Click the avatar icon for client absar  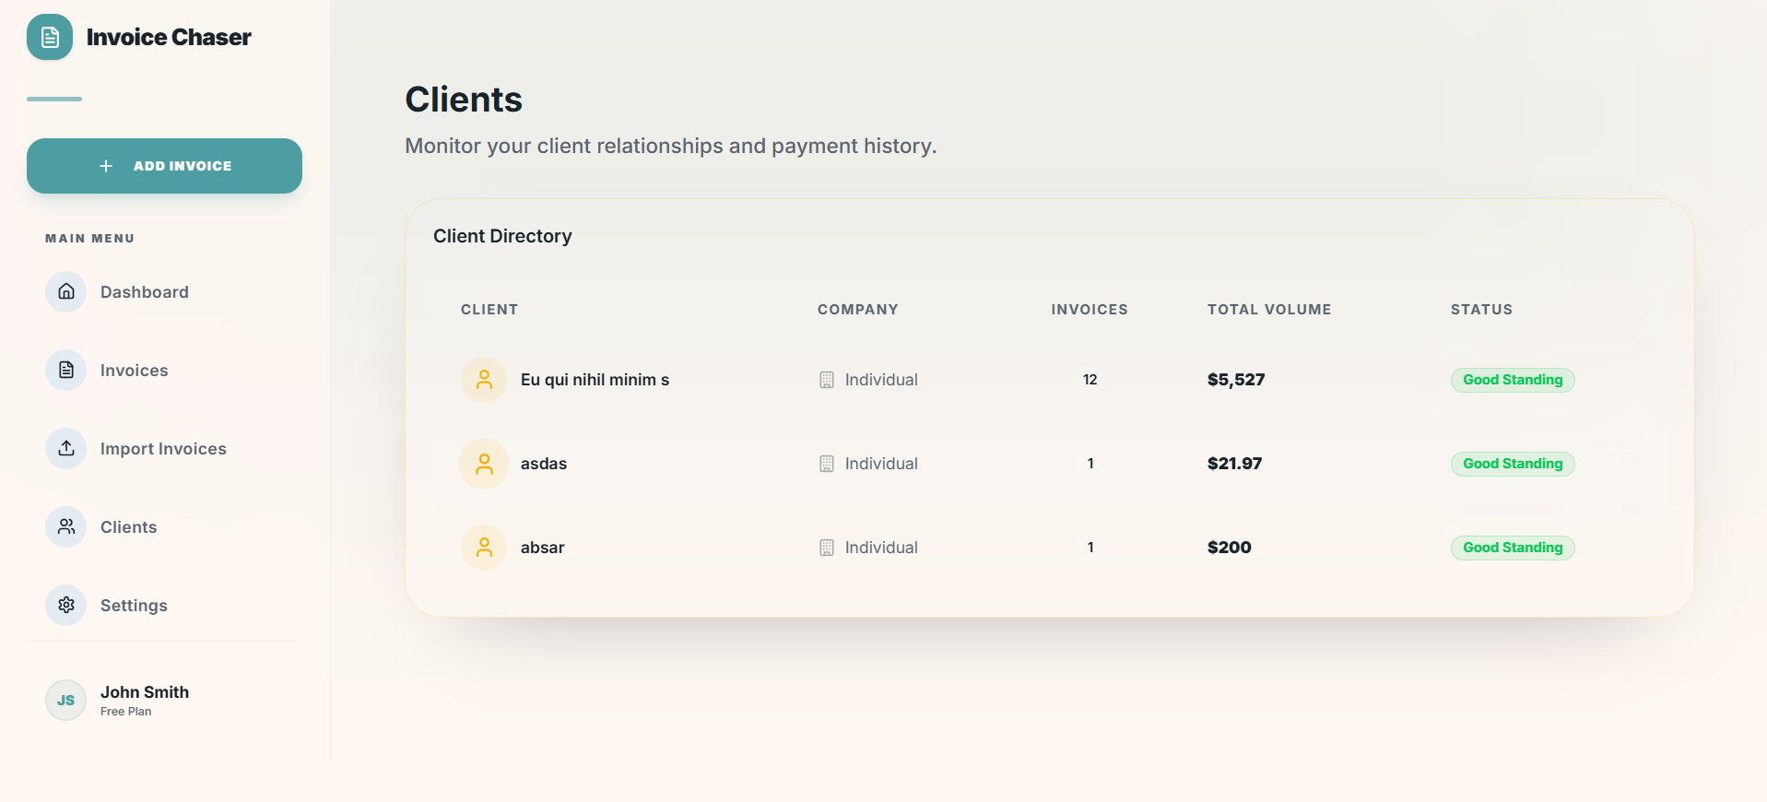[x=484, y=548]
